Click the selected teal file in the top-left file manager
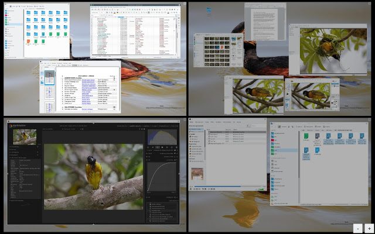This screenshot has height=234, width=375. coord(43,35)
